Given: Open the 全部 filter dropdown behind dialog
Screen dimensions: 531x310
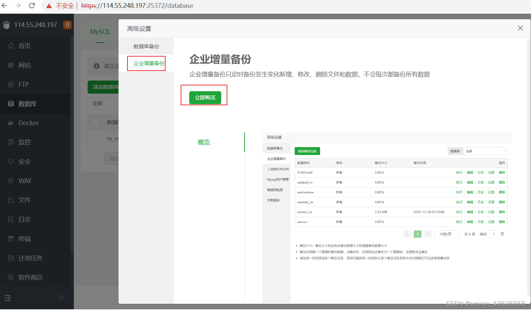Looking at the screenshot, I should (103, 103).
